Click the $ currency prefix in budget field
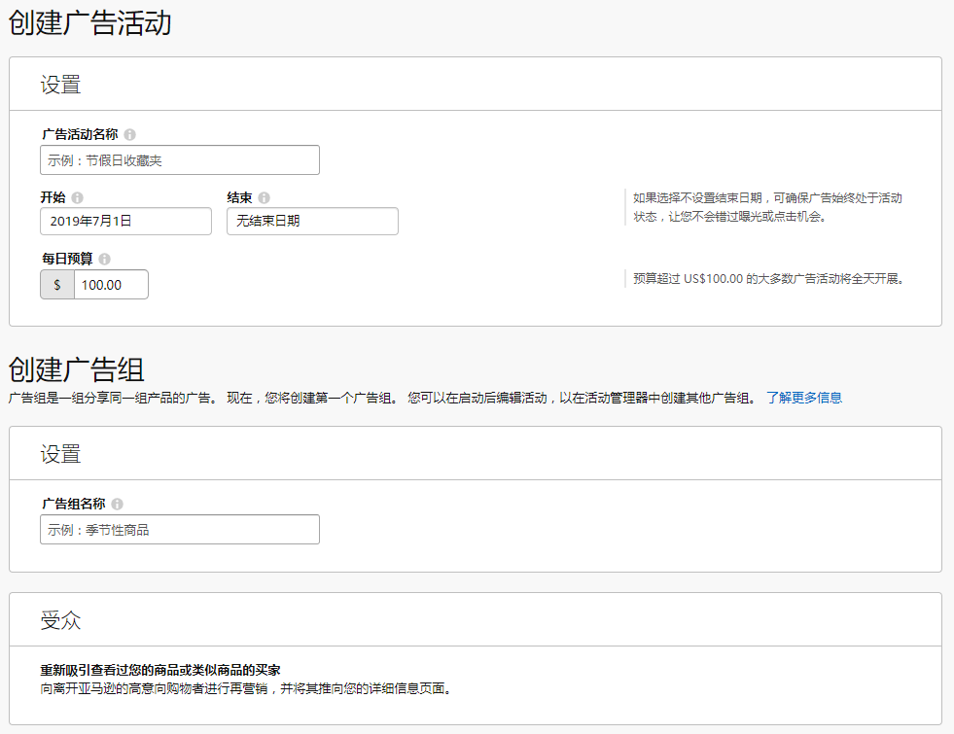 (57, 285)
